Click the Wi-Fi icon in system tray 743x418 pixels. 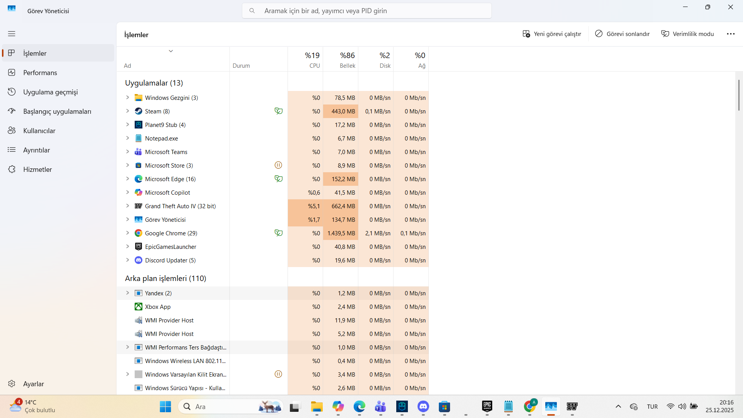point(670,406)
